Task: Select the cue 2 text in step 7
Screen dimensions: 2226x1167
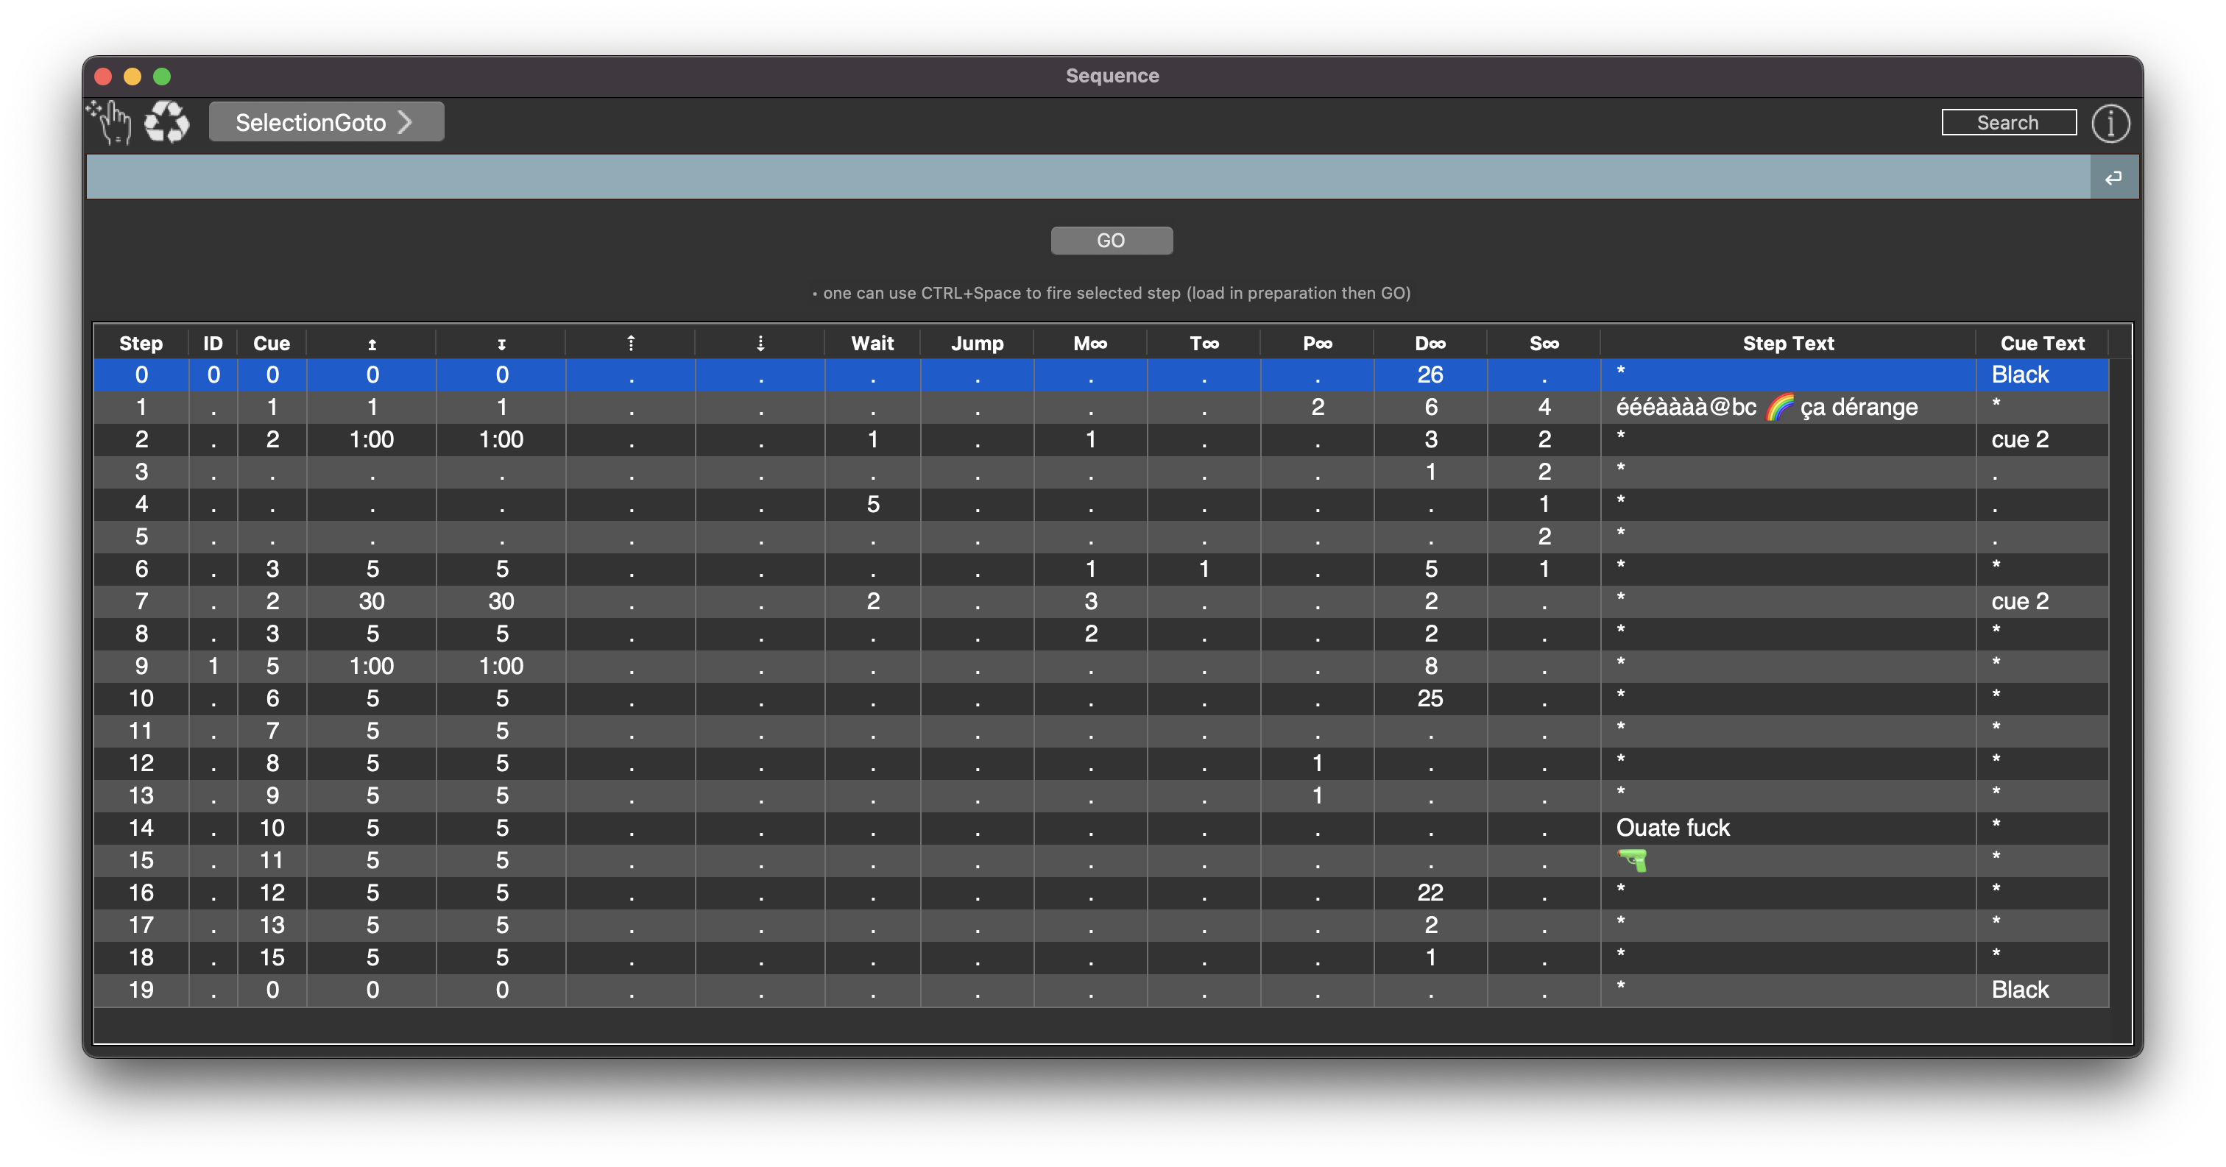Action: pyautogui.click(x=2019, y=601)
